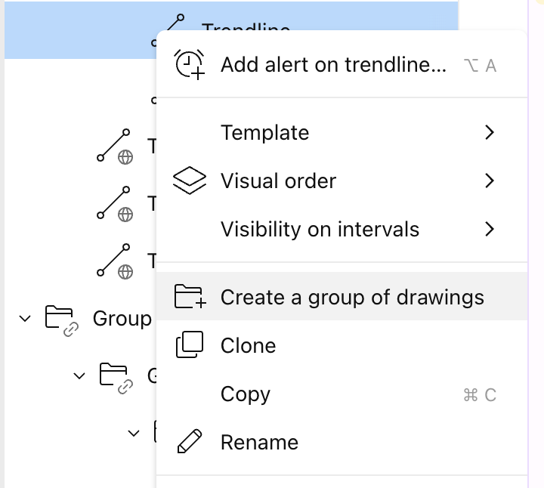Select the highlighted Trendline row

[231, 29]
